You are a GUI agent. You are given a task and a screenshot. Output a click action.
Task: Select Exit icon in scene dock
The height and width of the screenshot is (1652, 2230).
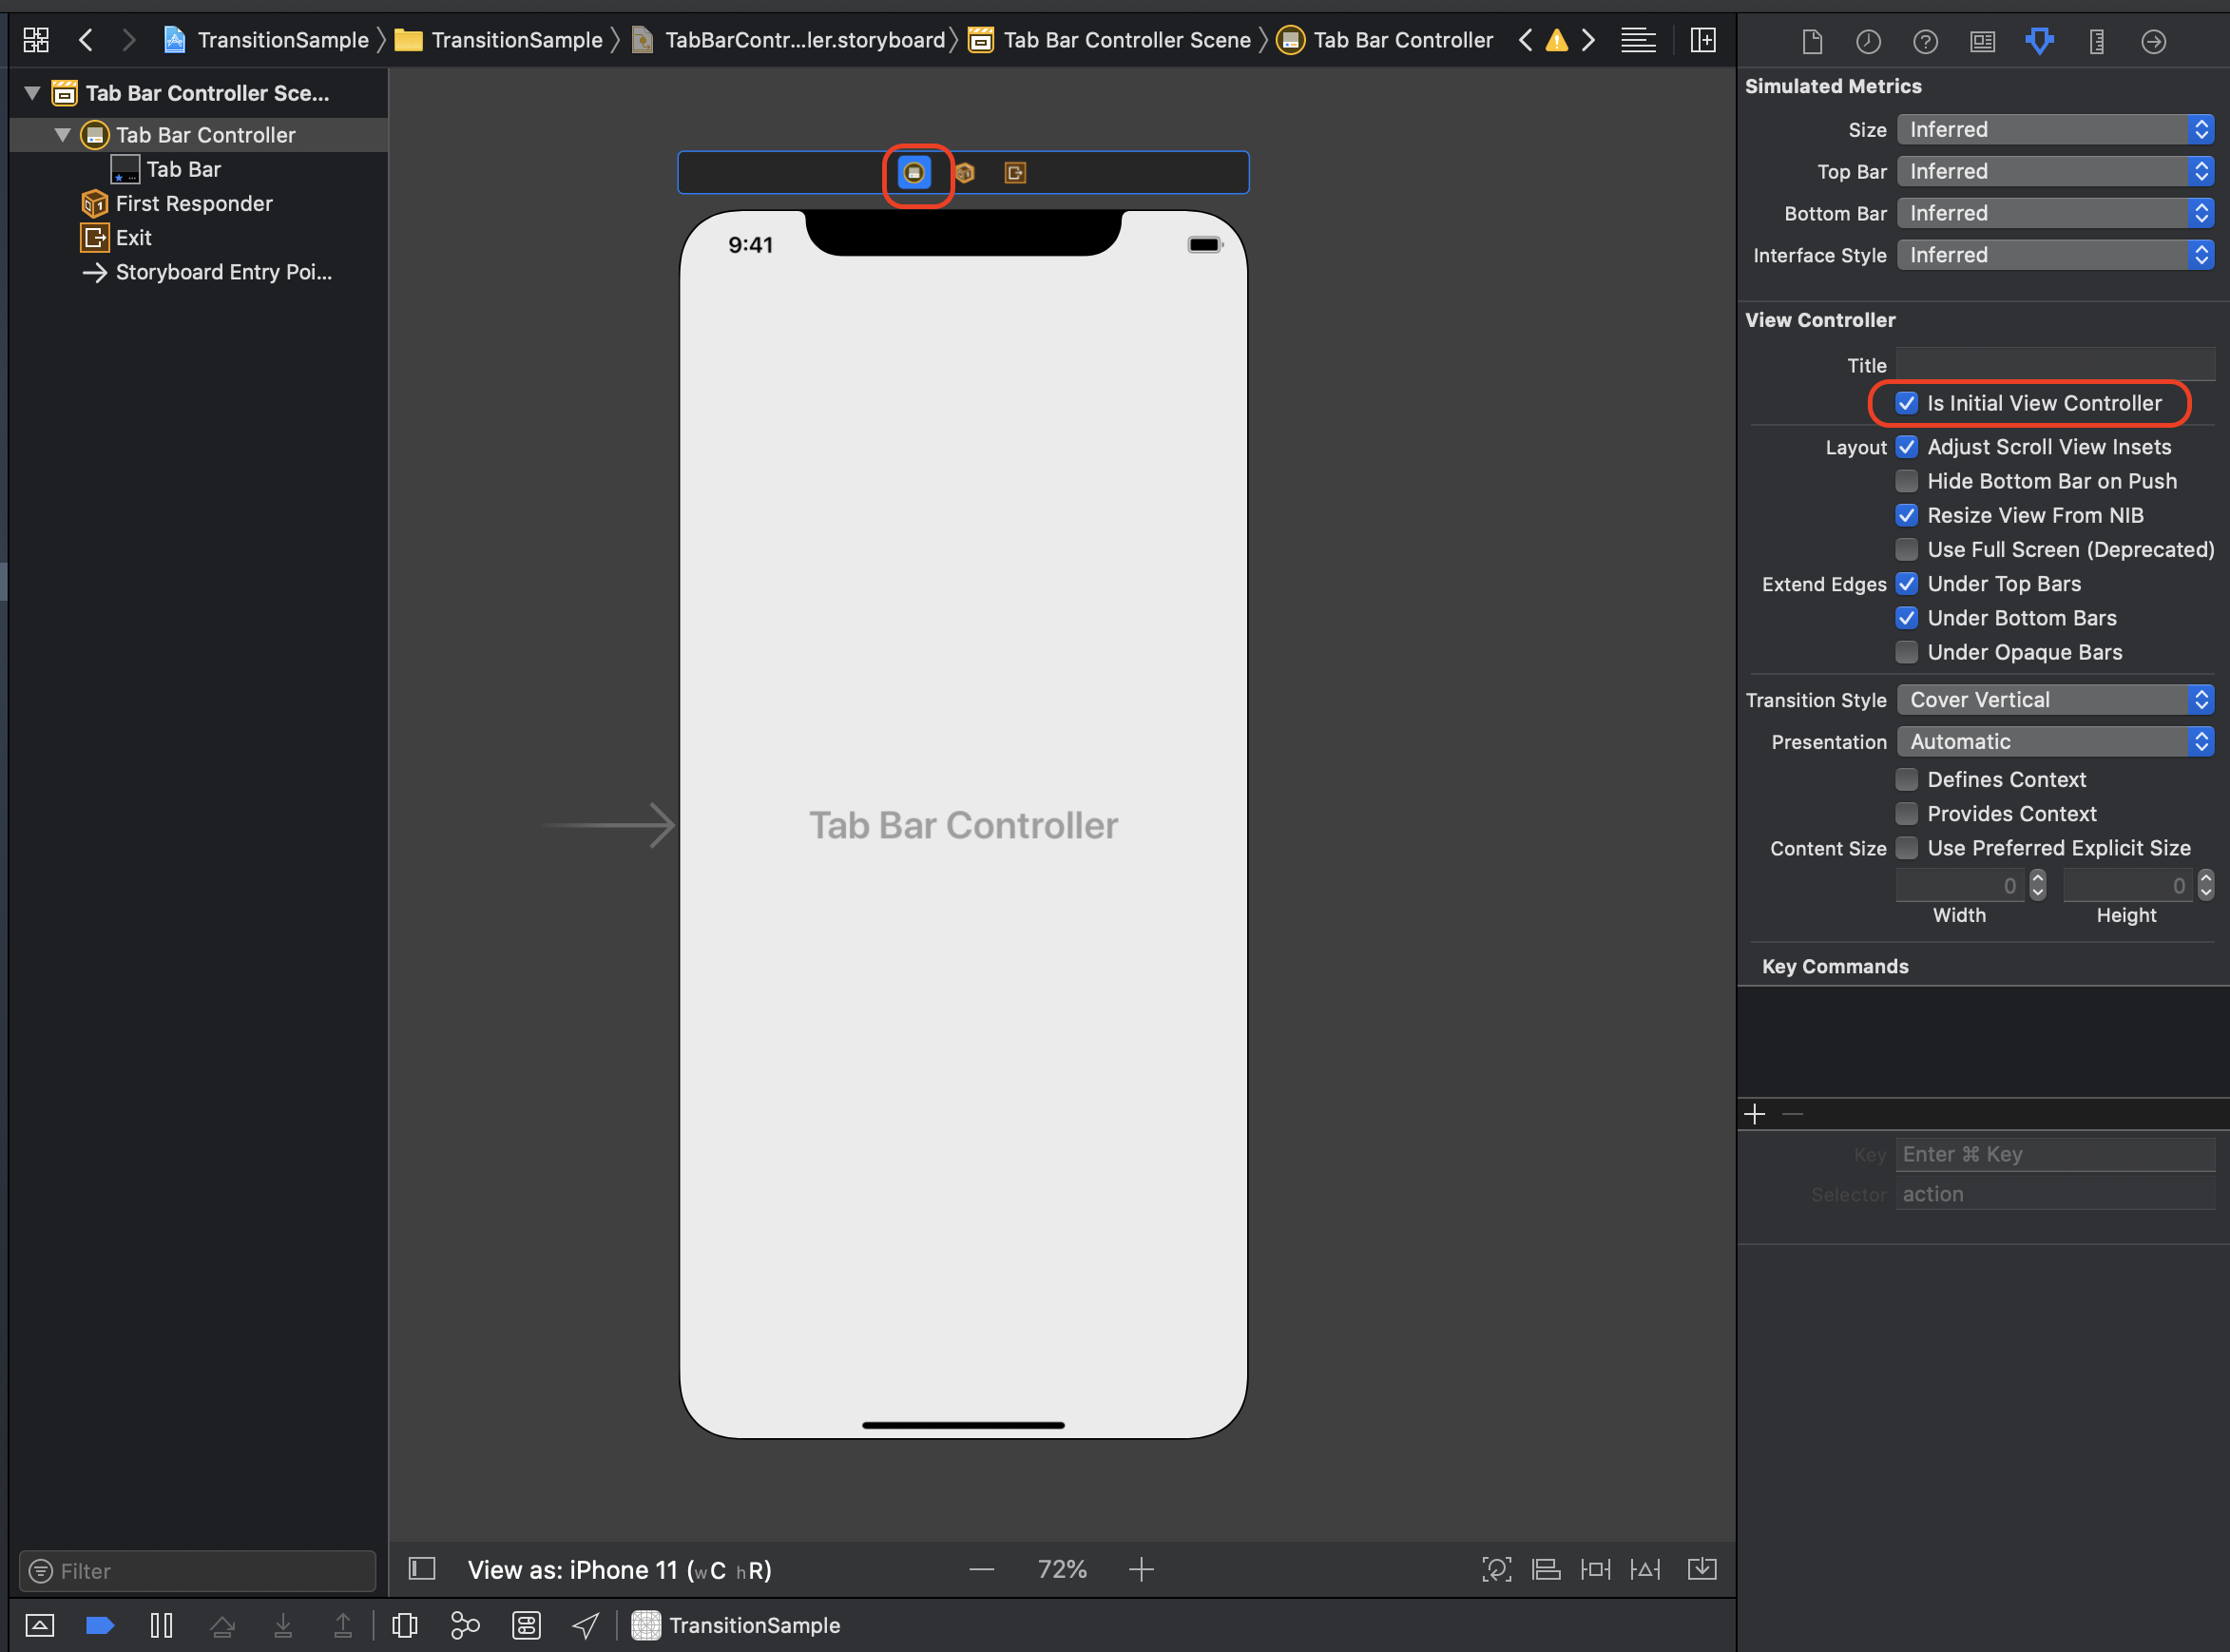pyautogui.click(x=1015, y=173)
